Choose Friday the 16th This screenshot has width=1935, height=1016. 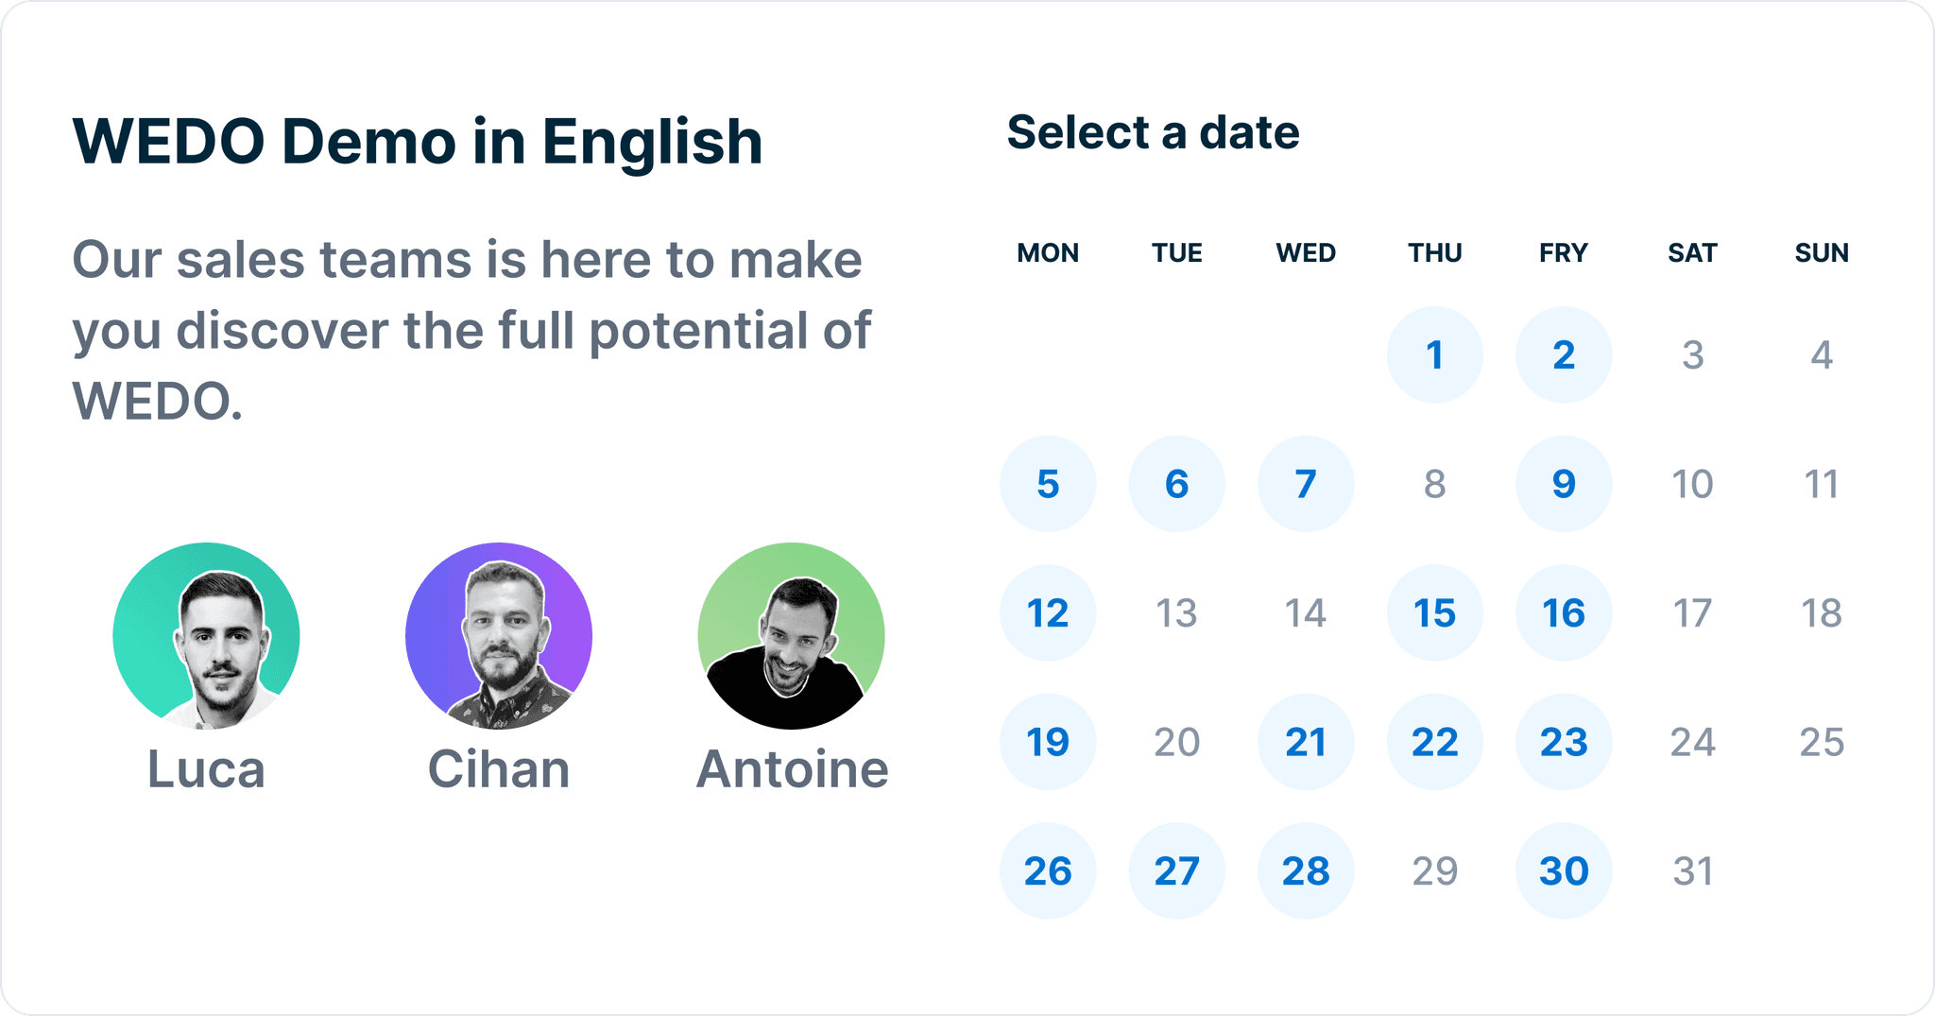tap(1563, 612)
